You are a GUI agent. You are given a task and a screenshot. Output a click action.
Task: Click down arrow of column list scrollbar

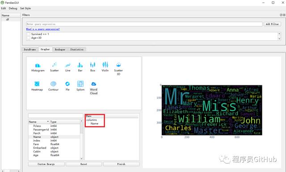coord(81,159)
